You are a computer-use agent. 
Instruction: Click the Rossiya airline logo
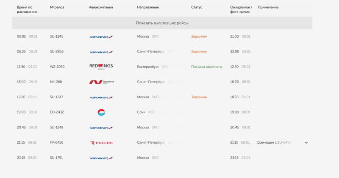101,143
